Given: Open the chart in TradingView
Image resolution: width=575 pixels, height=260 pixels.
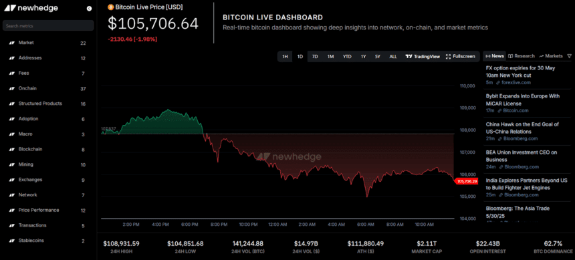Looking at the screenshot, I should click(x=423, y=56).
